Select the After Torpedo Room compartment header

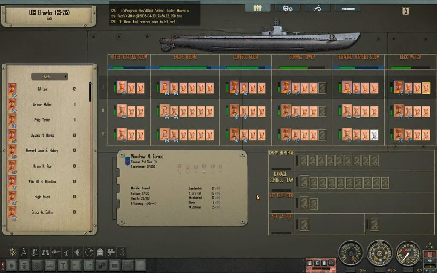[x=129, y=57]
